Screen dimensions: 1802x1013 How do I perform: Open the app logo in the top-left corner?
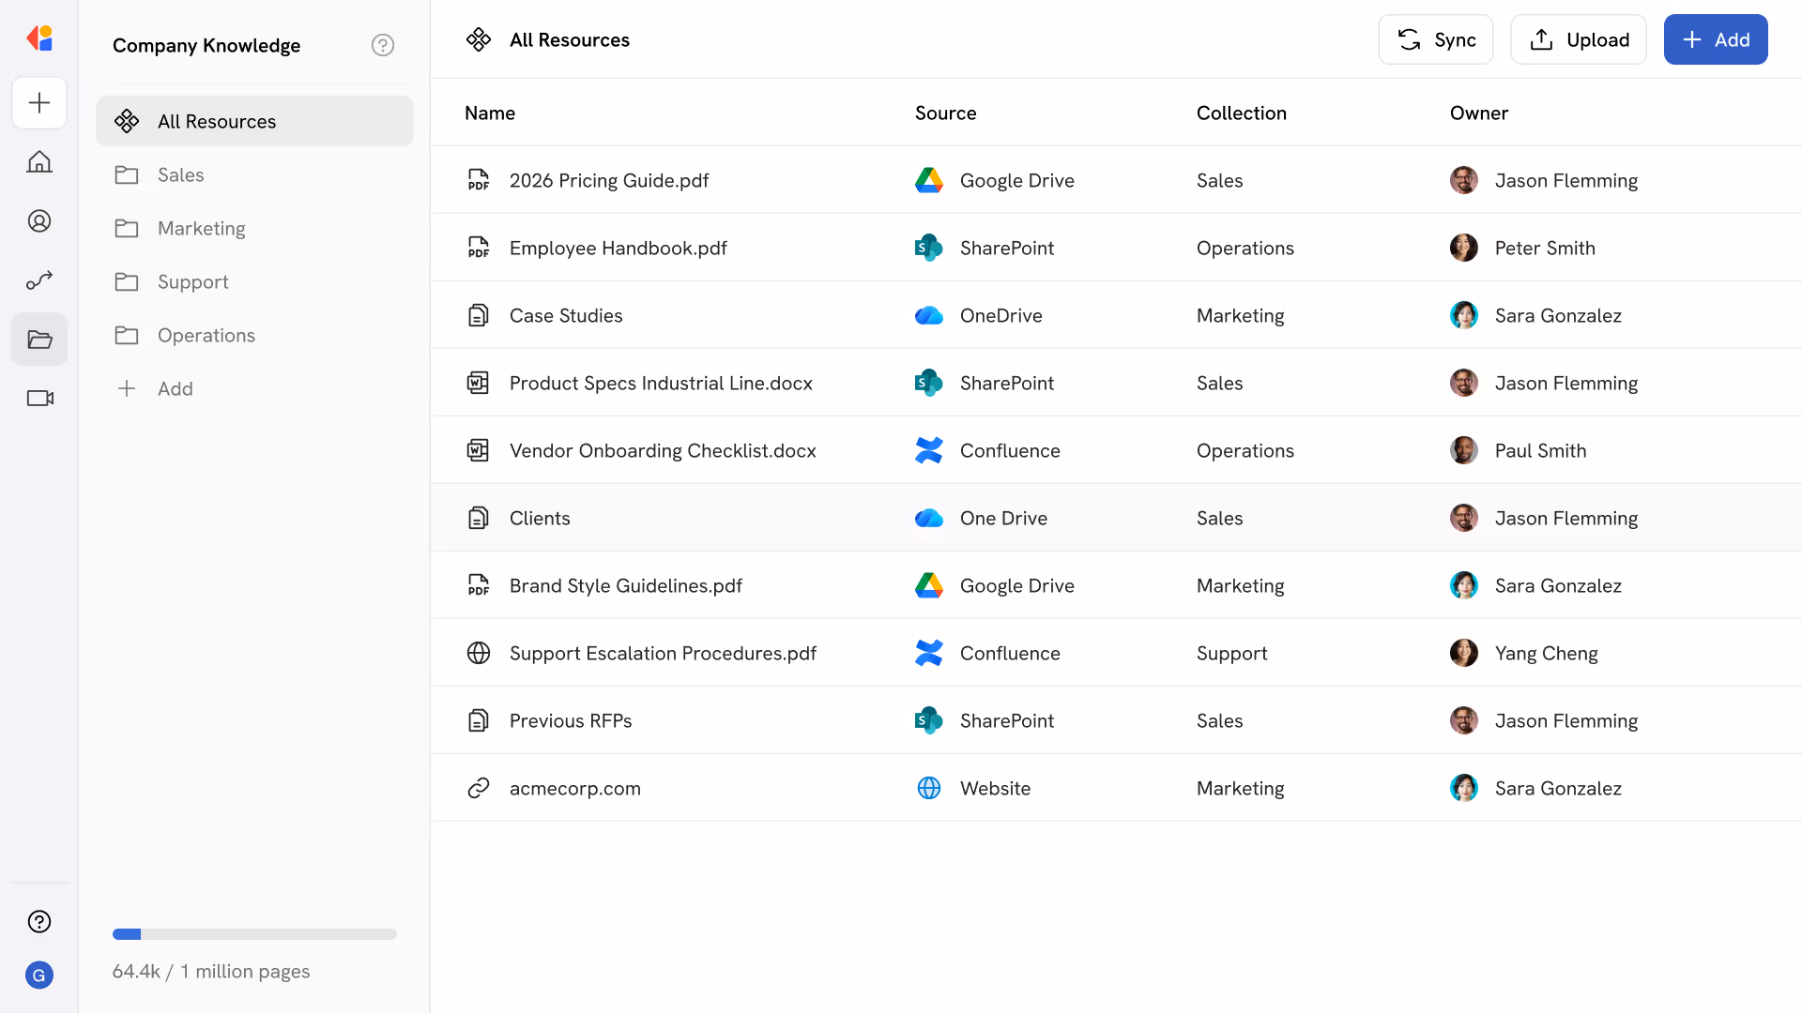tap(39, 38)
